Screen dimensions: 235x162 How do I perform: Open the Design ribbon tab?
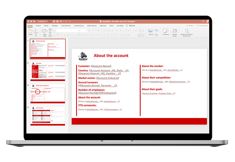pos(55,26)
